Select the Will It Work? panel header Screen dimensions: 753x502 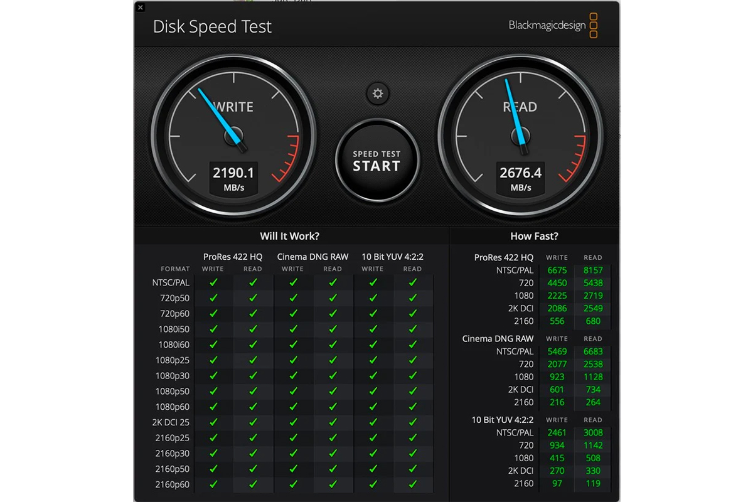pos(290,237)
